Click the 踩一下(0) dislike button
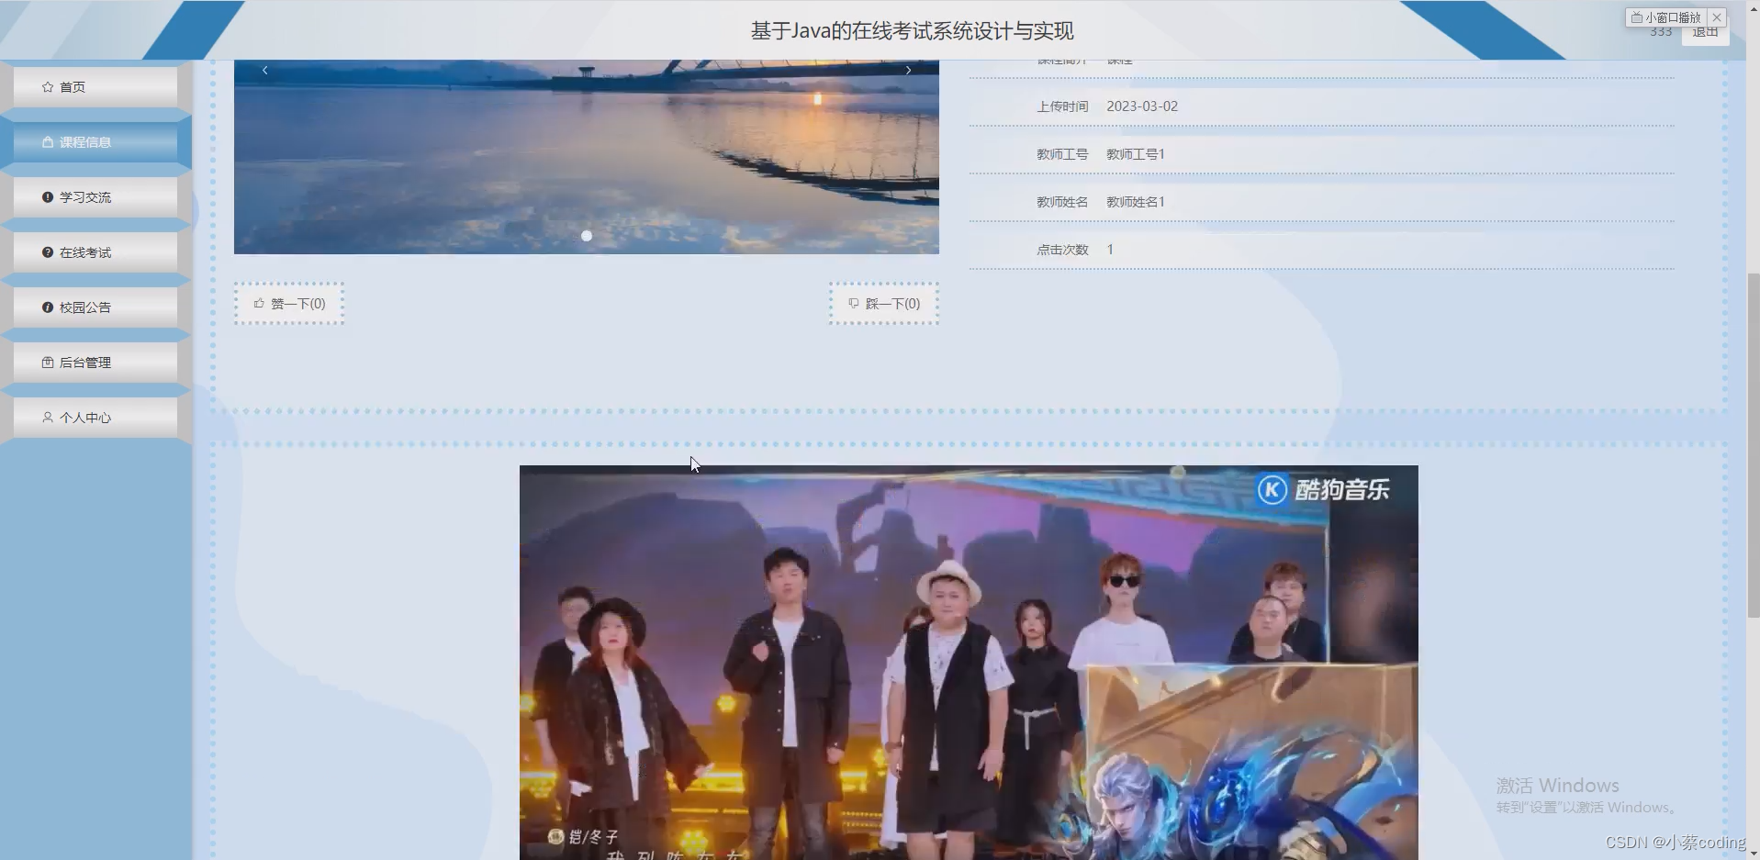This screenshot has height=860, width=1760. pyautogui.click(x=884, y=304)
